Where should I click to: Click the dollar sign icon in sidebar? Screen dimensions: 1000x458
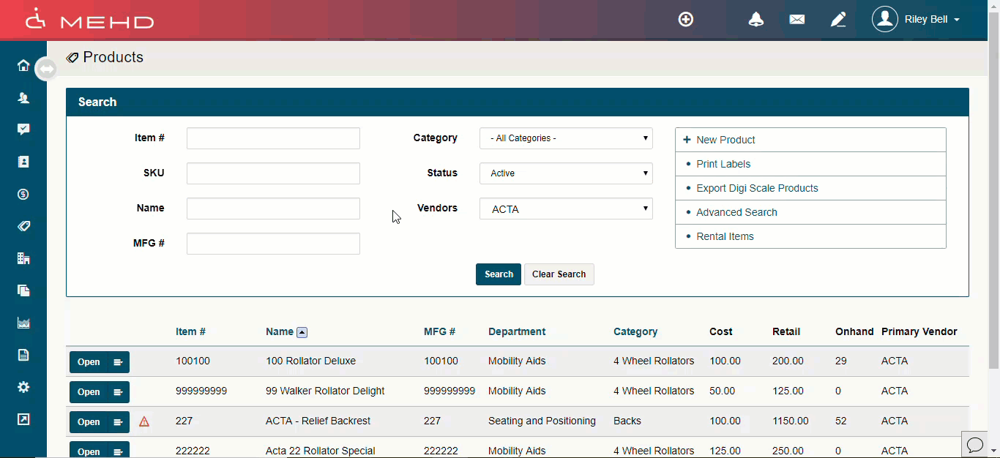click(x=23, y=194)
